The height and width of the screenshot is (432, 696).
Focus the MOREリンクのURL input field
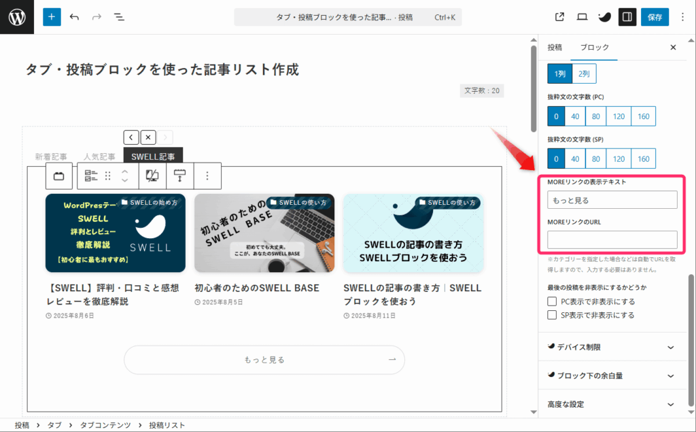pos(612,240)
